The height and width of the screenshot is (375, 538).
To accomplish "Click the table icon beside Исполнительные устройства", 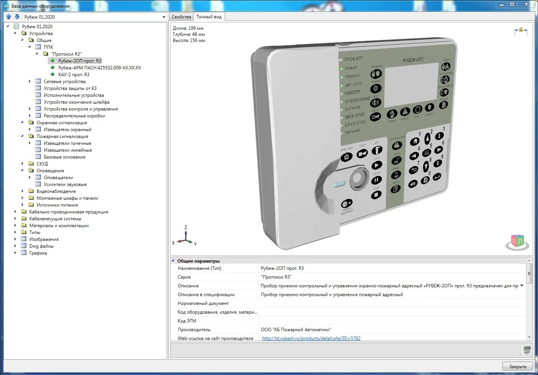I will pos(38,95).
